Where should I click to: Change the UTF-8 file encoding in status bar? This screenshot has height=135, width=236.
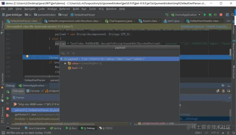coord(215,133)
